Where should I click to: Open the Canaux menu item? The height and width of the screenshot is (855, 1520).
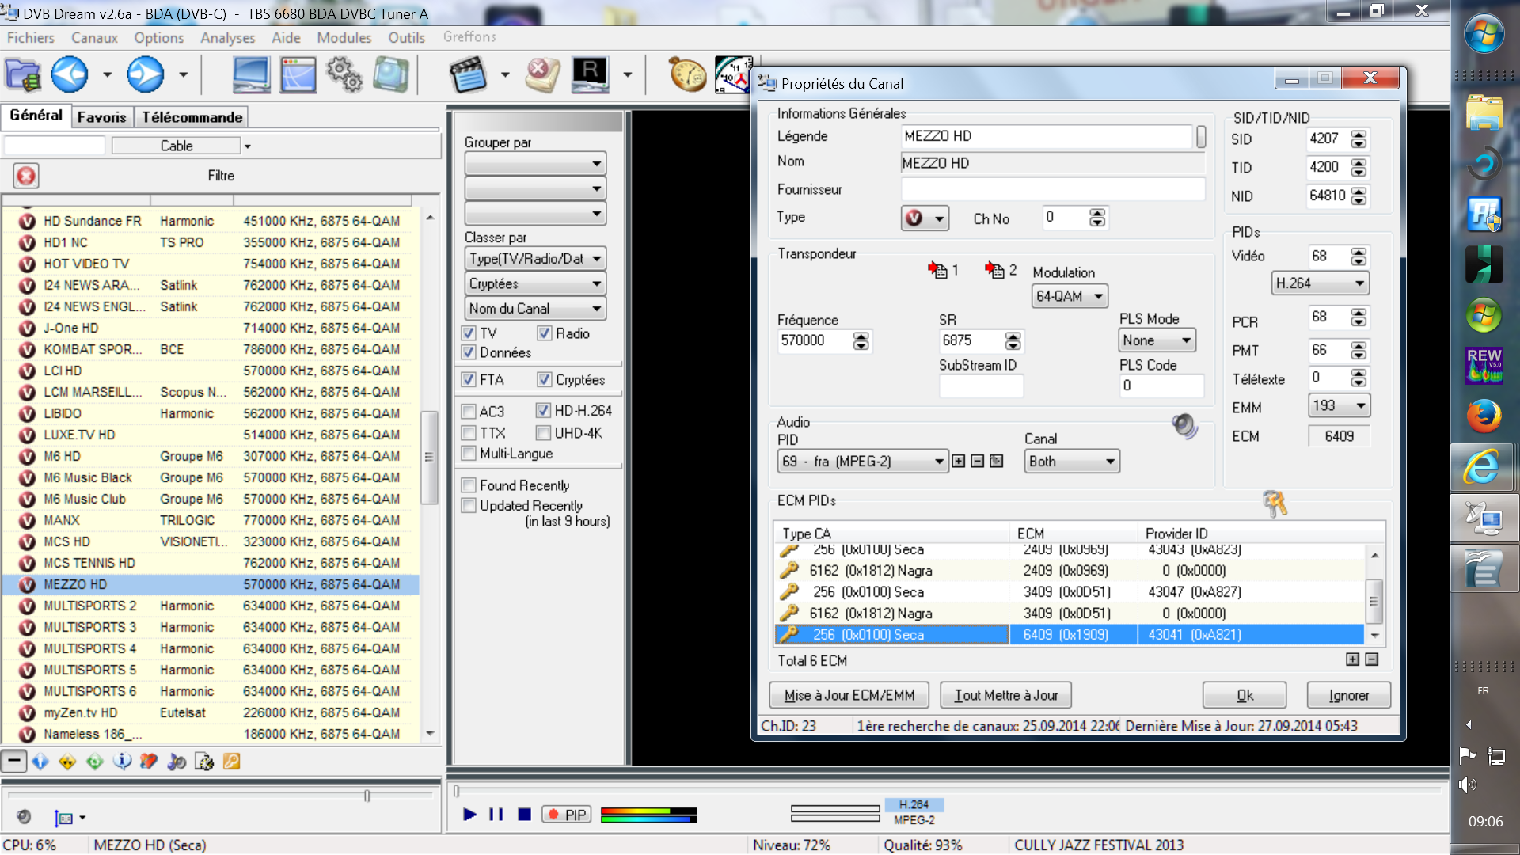coord(94,37)
